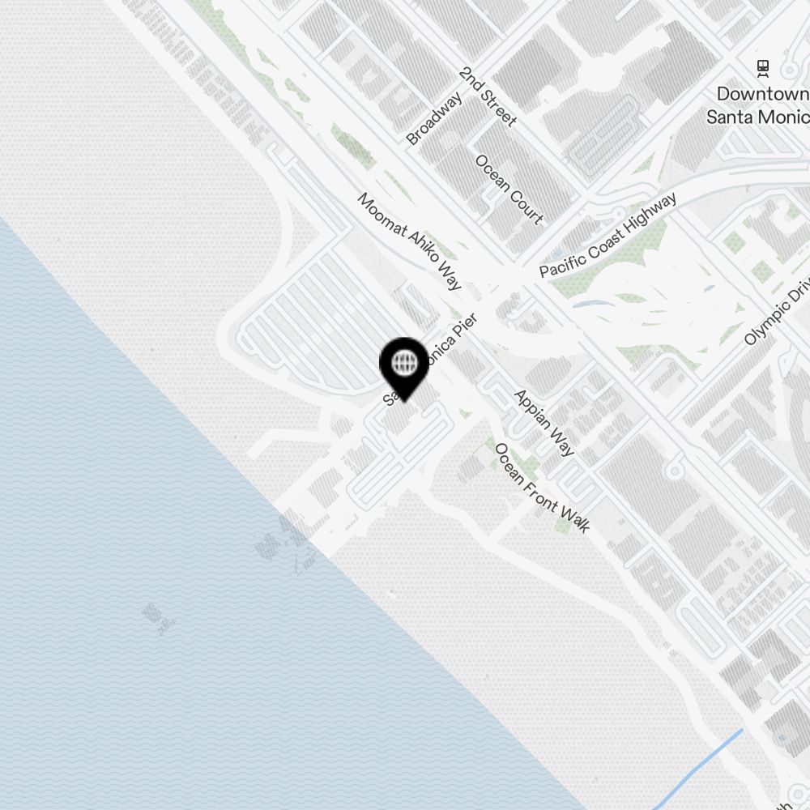
Task: Select the Appian Way street label
Action: (544, 423)
